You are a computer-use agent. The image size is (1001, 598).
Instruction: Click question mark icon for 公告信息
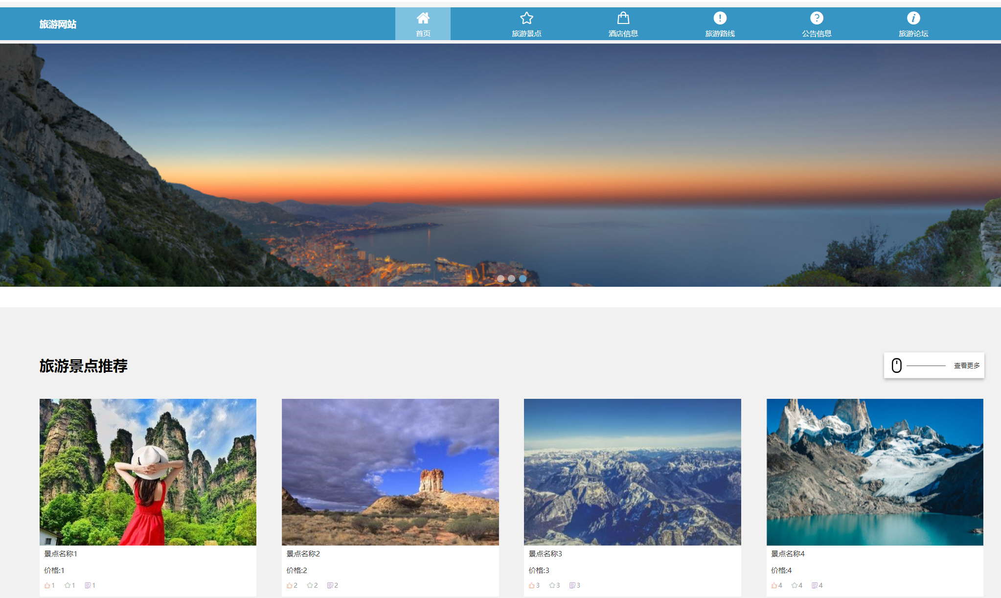tap(816, 18)
